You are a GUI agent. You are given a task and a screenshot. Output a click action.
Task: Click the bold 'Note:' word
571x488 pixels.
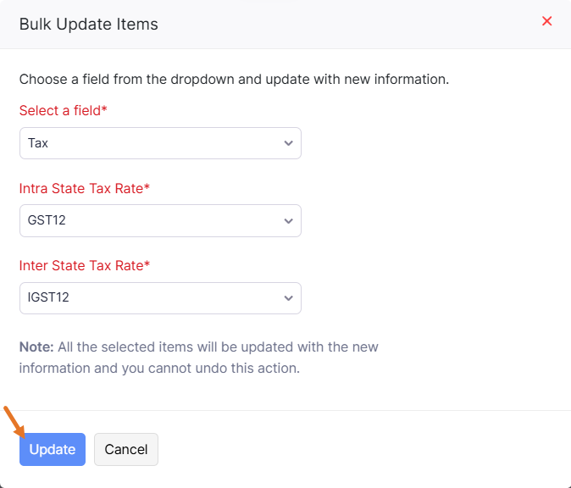[36, 347]
